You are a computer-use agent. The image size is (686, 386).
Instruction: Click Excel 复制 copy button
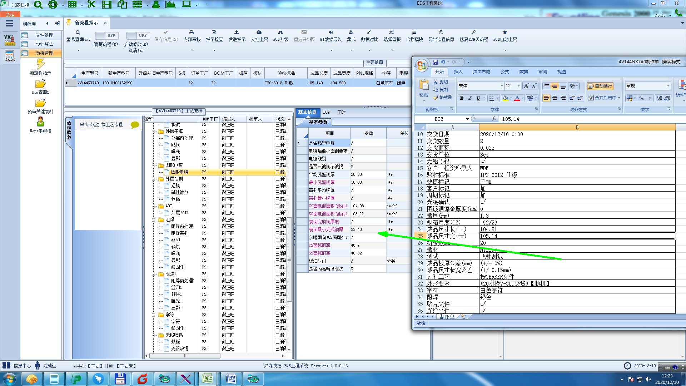tap(441, 89)
